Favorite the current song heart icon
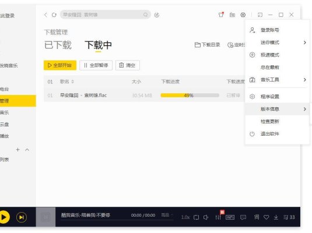The image size is (312, 233). click(x=267, y=217)
